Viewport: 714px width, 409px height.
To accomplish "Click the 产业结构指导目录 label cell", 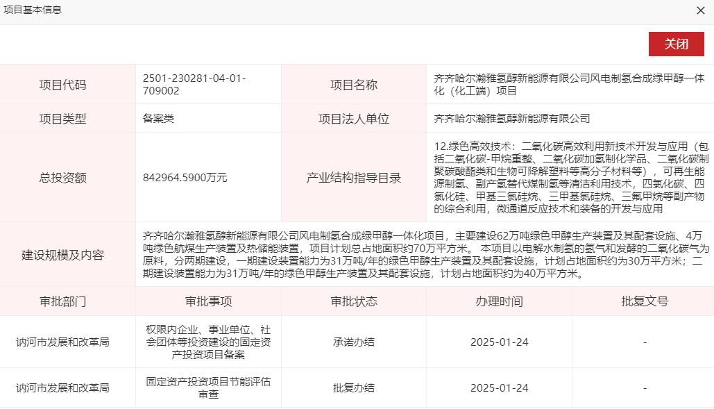I will pos(354,177).
